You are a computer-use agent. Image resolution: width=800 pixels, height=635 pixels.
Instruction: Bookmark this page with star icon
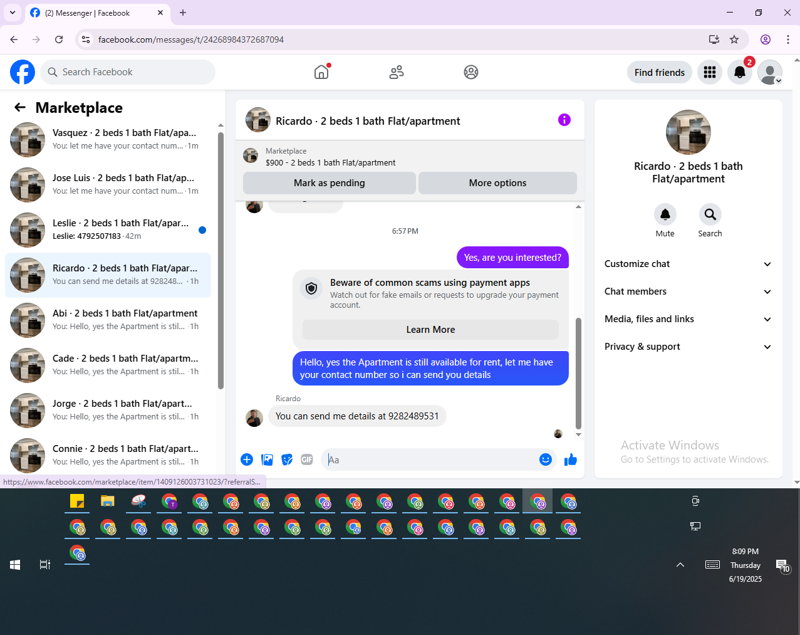(734, 39)
